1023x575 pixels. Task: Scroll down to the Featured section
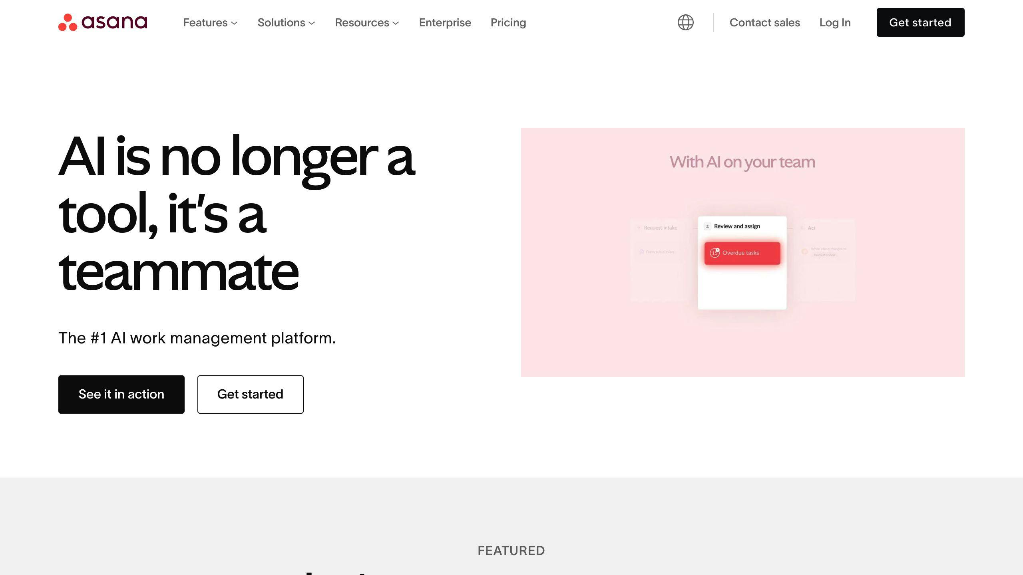point(511,550)
